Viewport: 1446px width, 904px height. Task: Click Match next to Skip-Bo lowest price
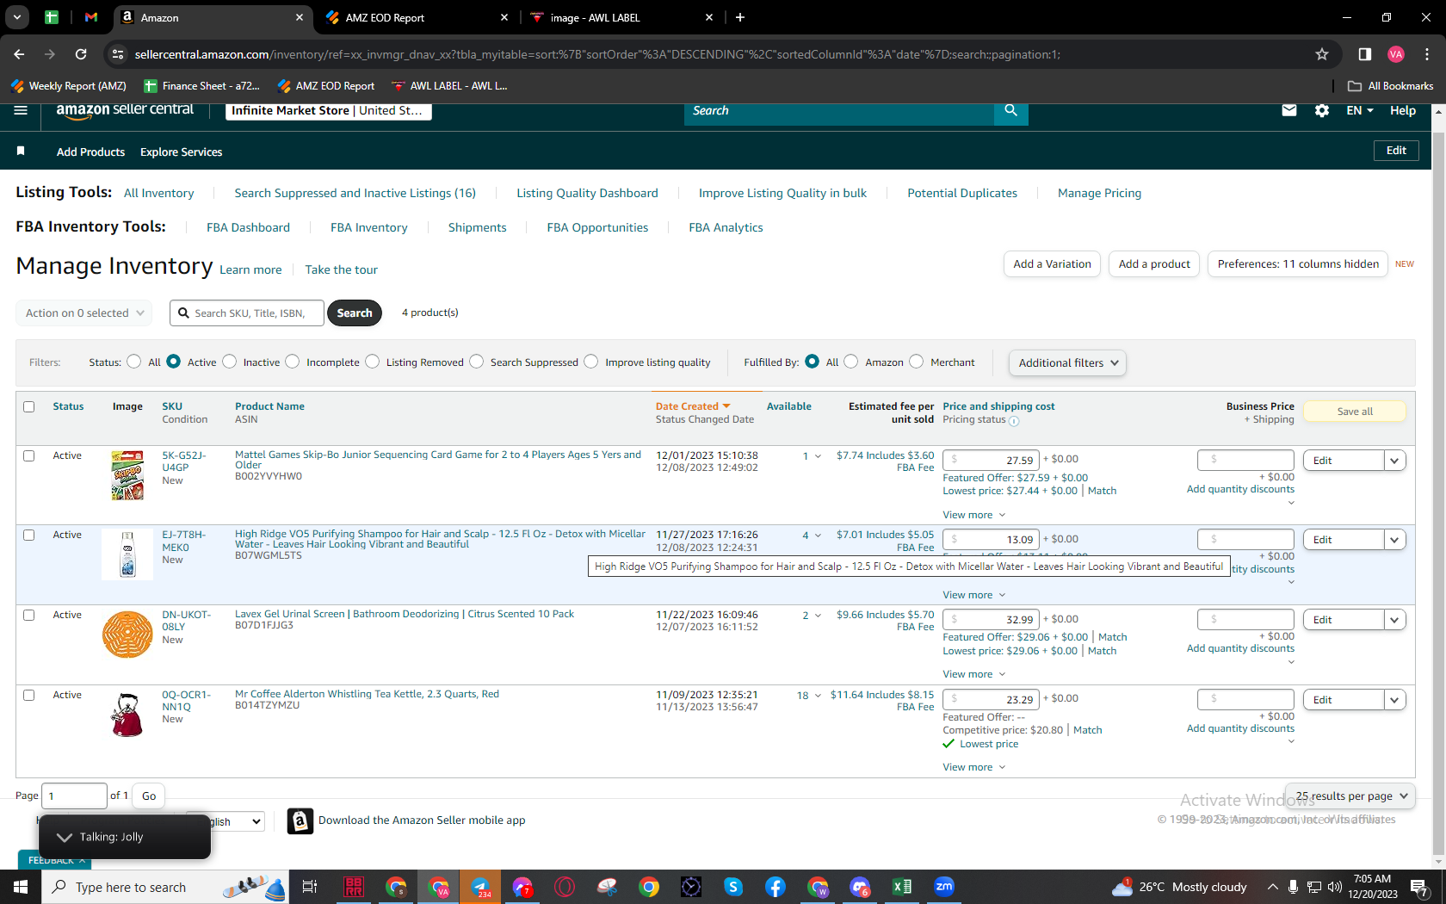1102,491
